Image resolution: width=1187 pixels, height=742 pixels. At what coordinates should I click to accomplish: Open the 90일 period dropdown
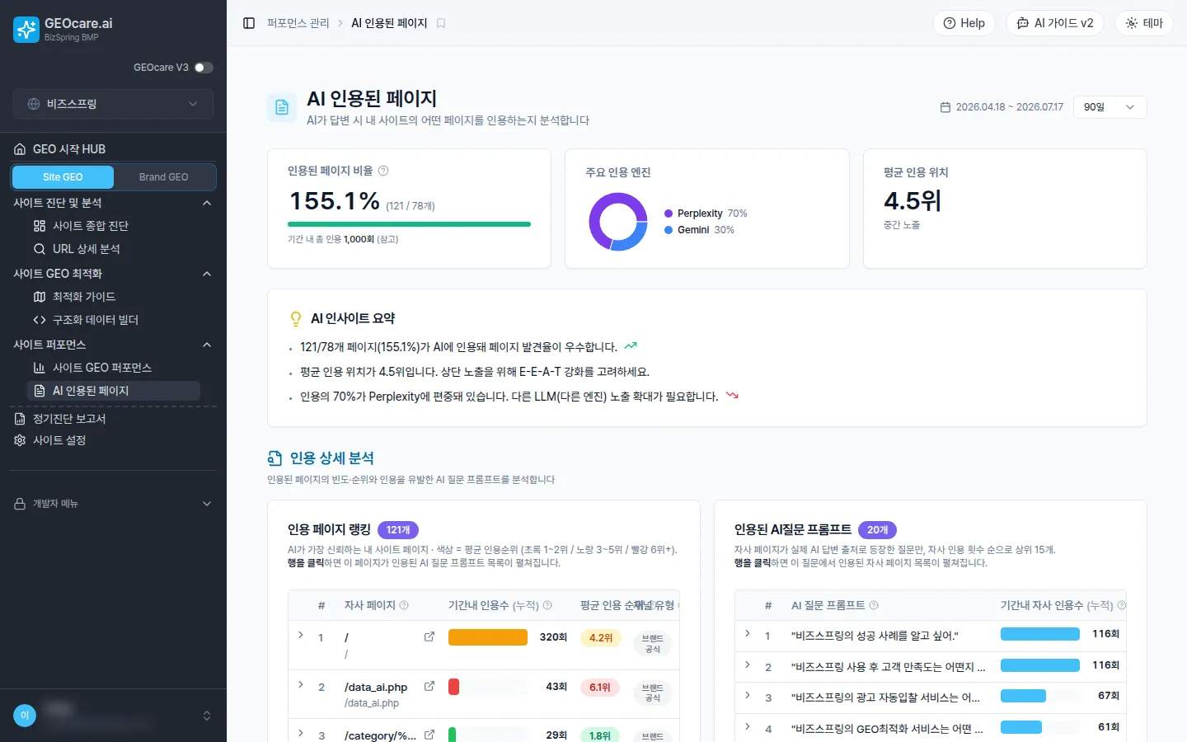1110,107
